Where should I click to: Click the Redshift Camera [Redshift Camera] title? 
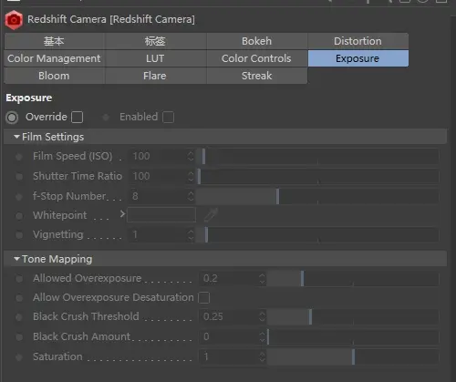[x=111, y=19]
